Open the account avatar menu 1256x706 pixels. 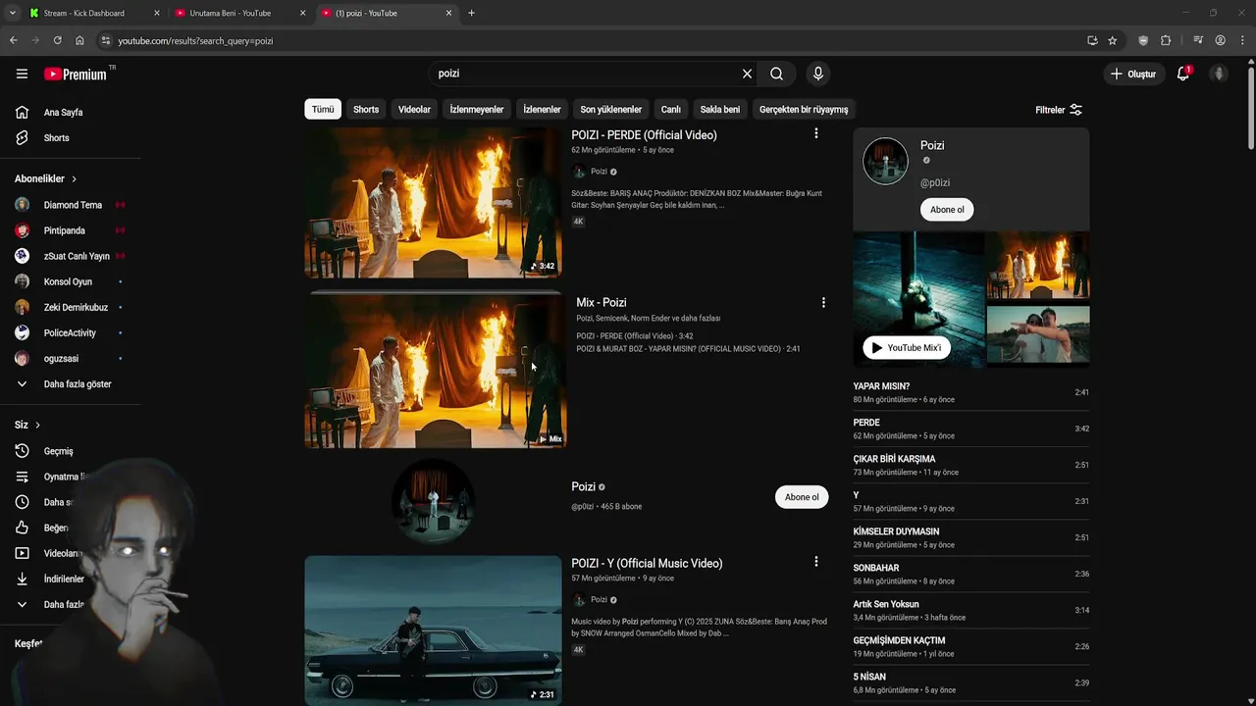1219,74
